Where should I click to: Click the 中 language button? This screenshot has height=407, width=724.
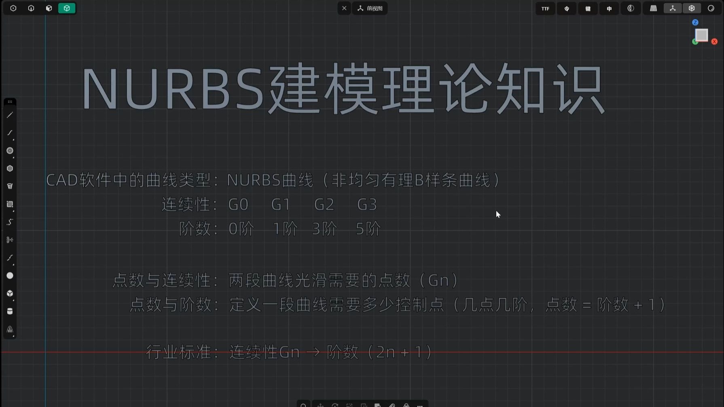(x=609, y=8)
